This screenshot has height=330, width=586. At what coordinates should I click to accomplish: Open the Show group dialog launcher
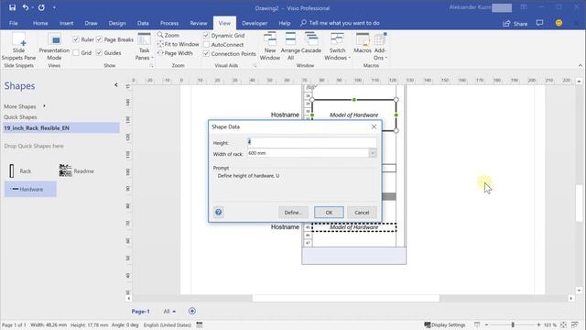(152, 65)
